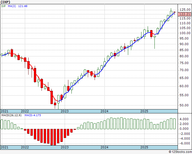The width and height of the screenshot is (192, 154).
Task: Click the 115.00 price axis label
Action: [x=185, y=18]
